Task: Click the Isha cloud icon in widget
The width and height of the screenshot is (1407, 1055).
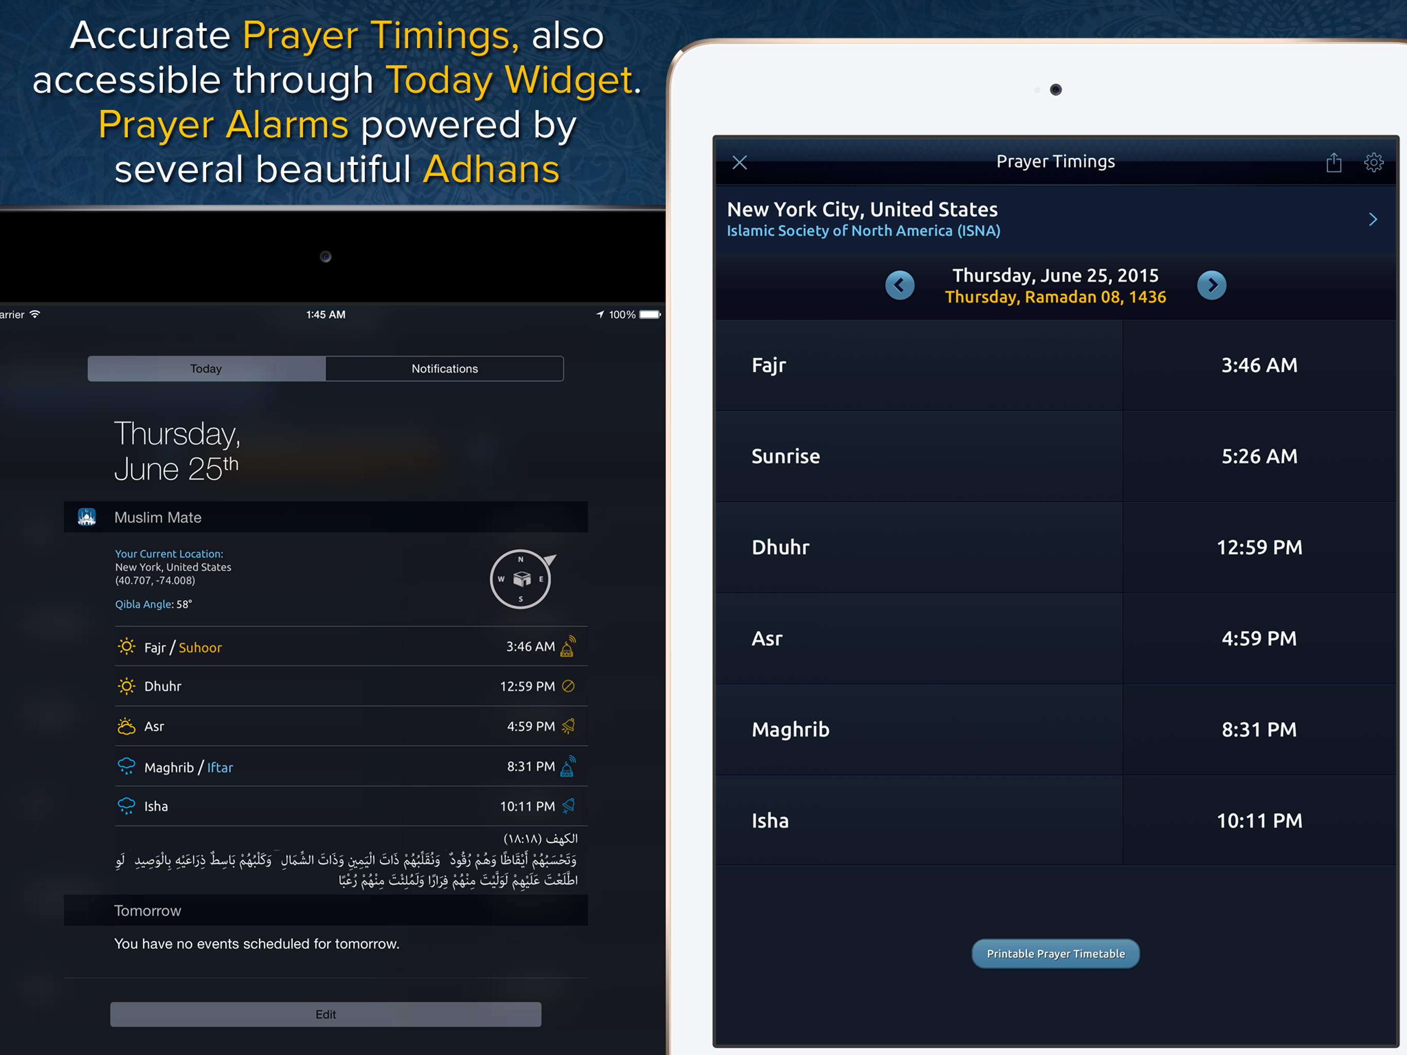Action: pos(127,806)
